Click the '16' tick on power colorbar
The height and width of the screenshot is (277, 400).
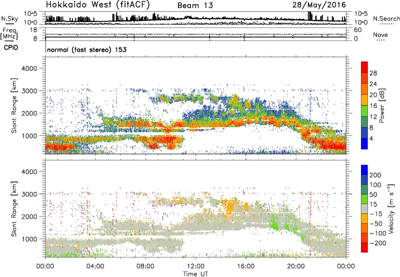click(x=373, y=106)
